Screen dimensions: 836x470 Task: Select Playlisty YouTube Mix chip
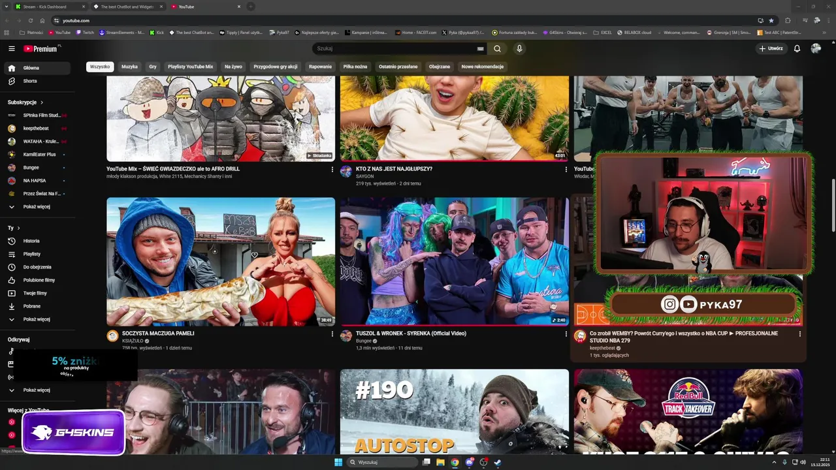click(x=191, y=67)
